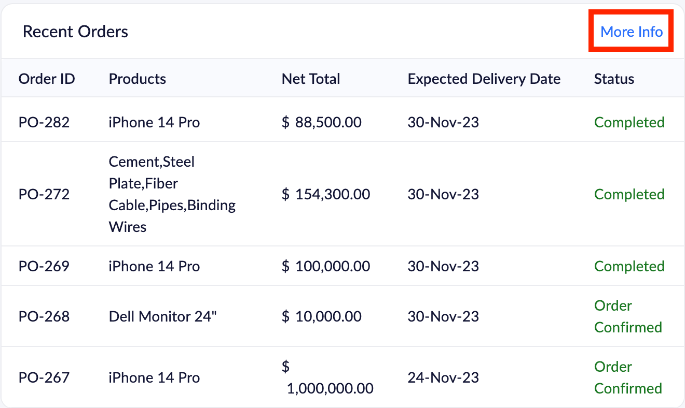Click the $ 1,000,000.00 net total
This screenshot has height=408, width=685.
(x=328, y=378)
